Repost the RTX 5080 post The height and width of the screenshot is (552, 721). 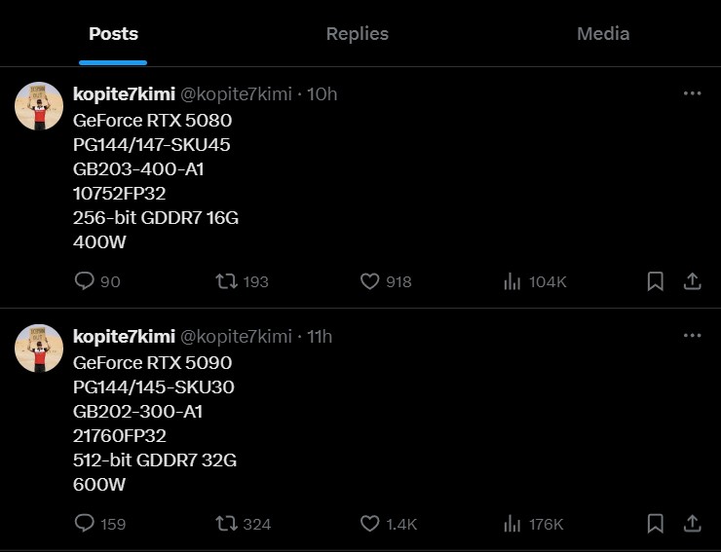[226, 281]
